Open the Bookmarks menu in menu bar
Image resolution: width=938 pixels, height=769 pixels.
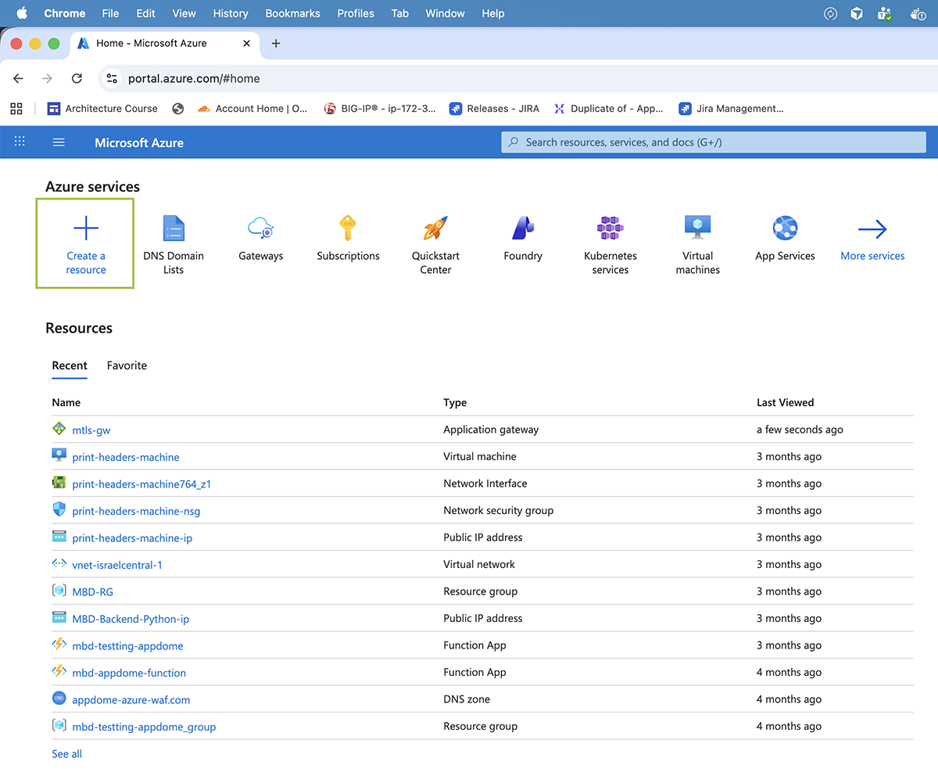[x=292, y=13]
